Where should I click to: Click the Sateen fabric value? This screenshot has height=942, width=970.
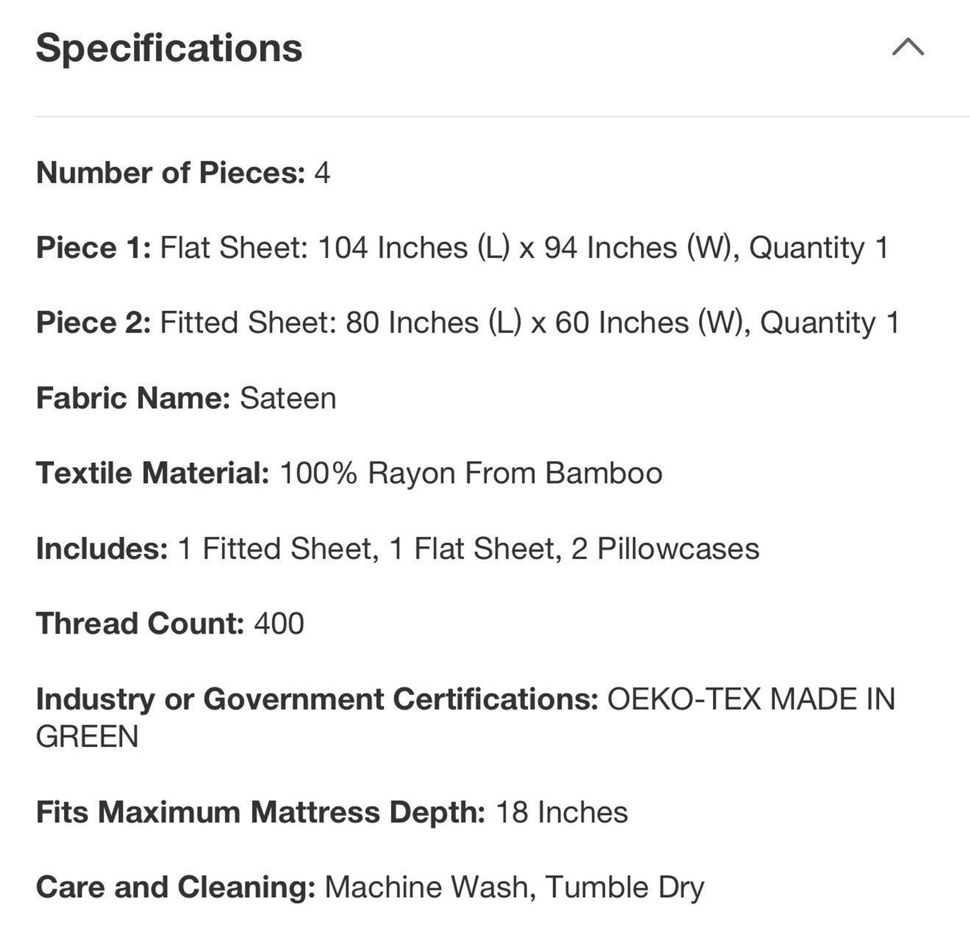coord(288,398)
